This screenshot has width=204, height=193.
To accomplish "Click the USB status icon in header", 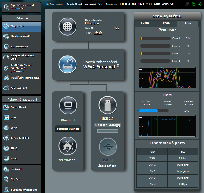I will 200,4.
